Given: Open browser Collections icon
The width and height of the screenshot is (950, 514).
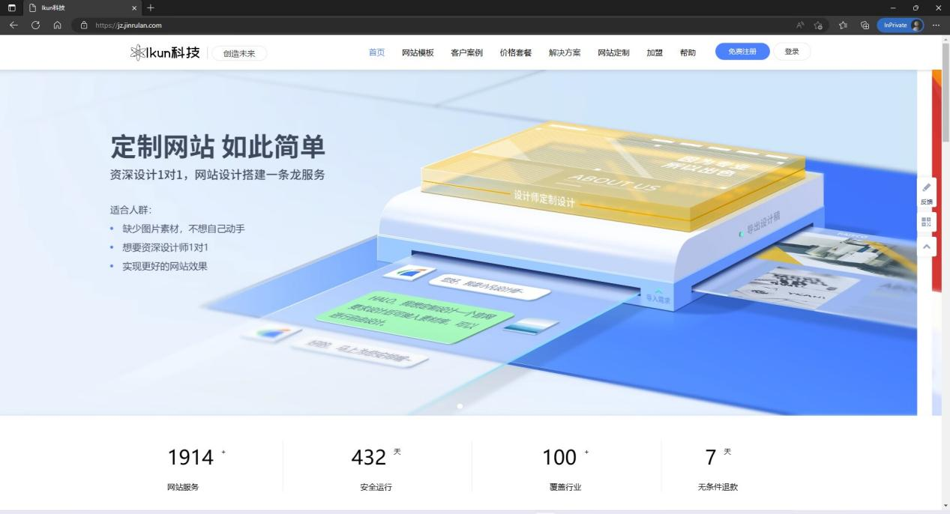Looking at the screenshot, I should pyautogui.click(x=865, y=25).
